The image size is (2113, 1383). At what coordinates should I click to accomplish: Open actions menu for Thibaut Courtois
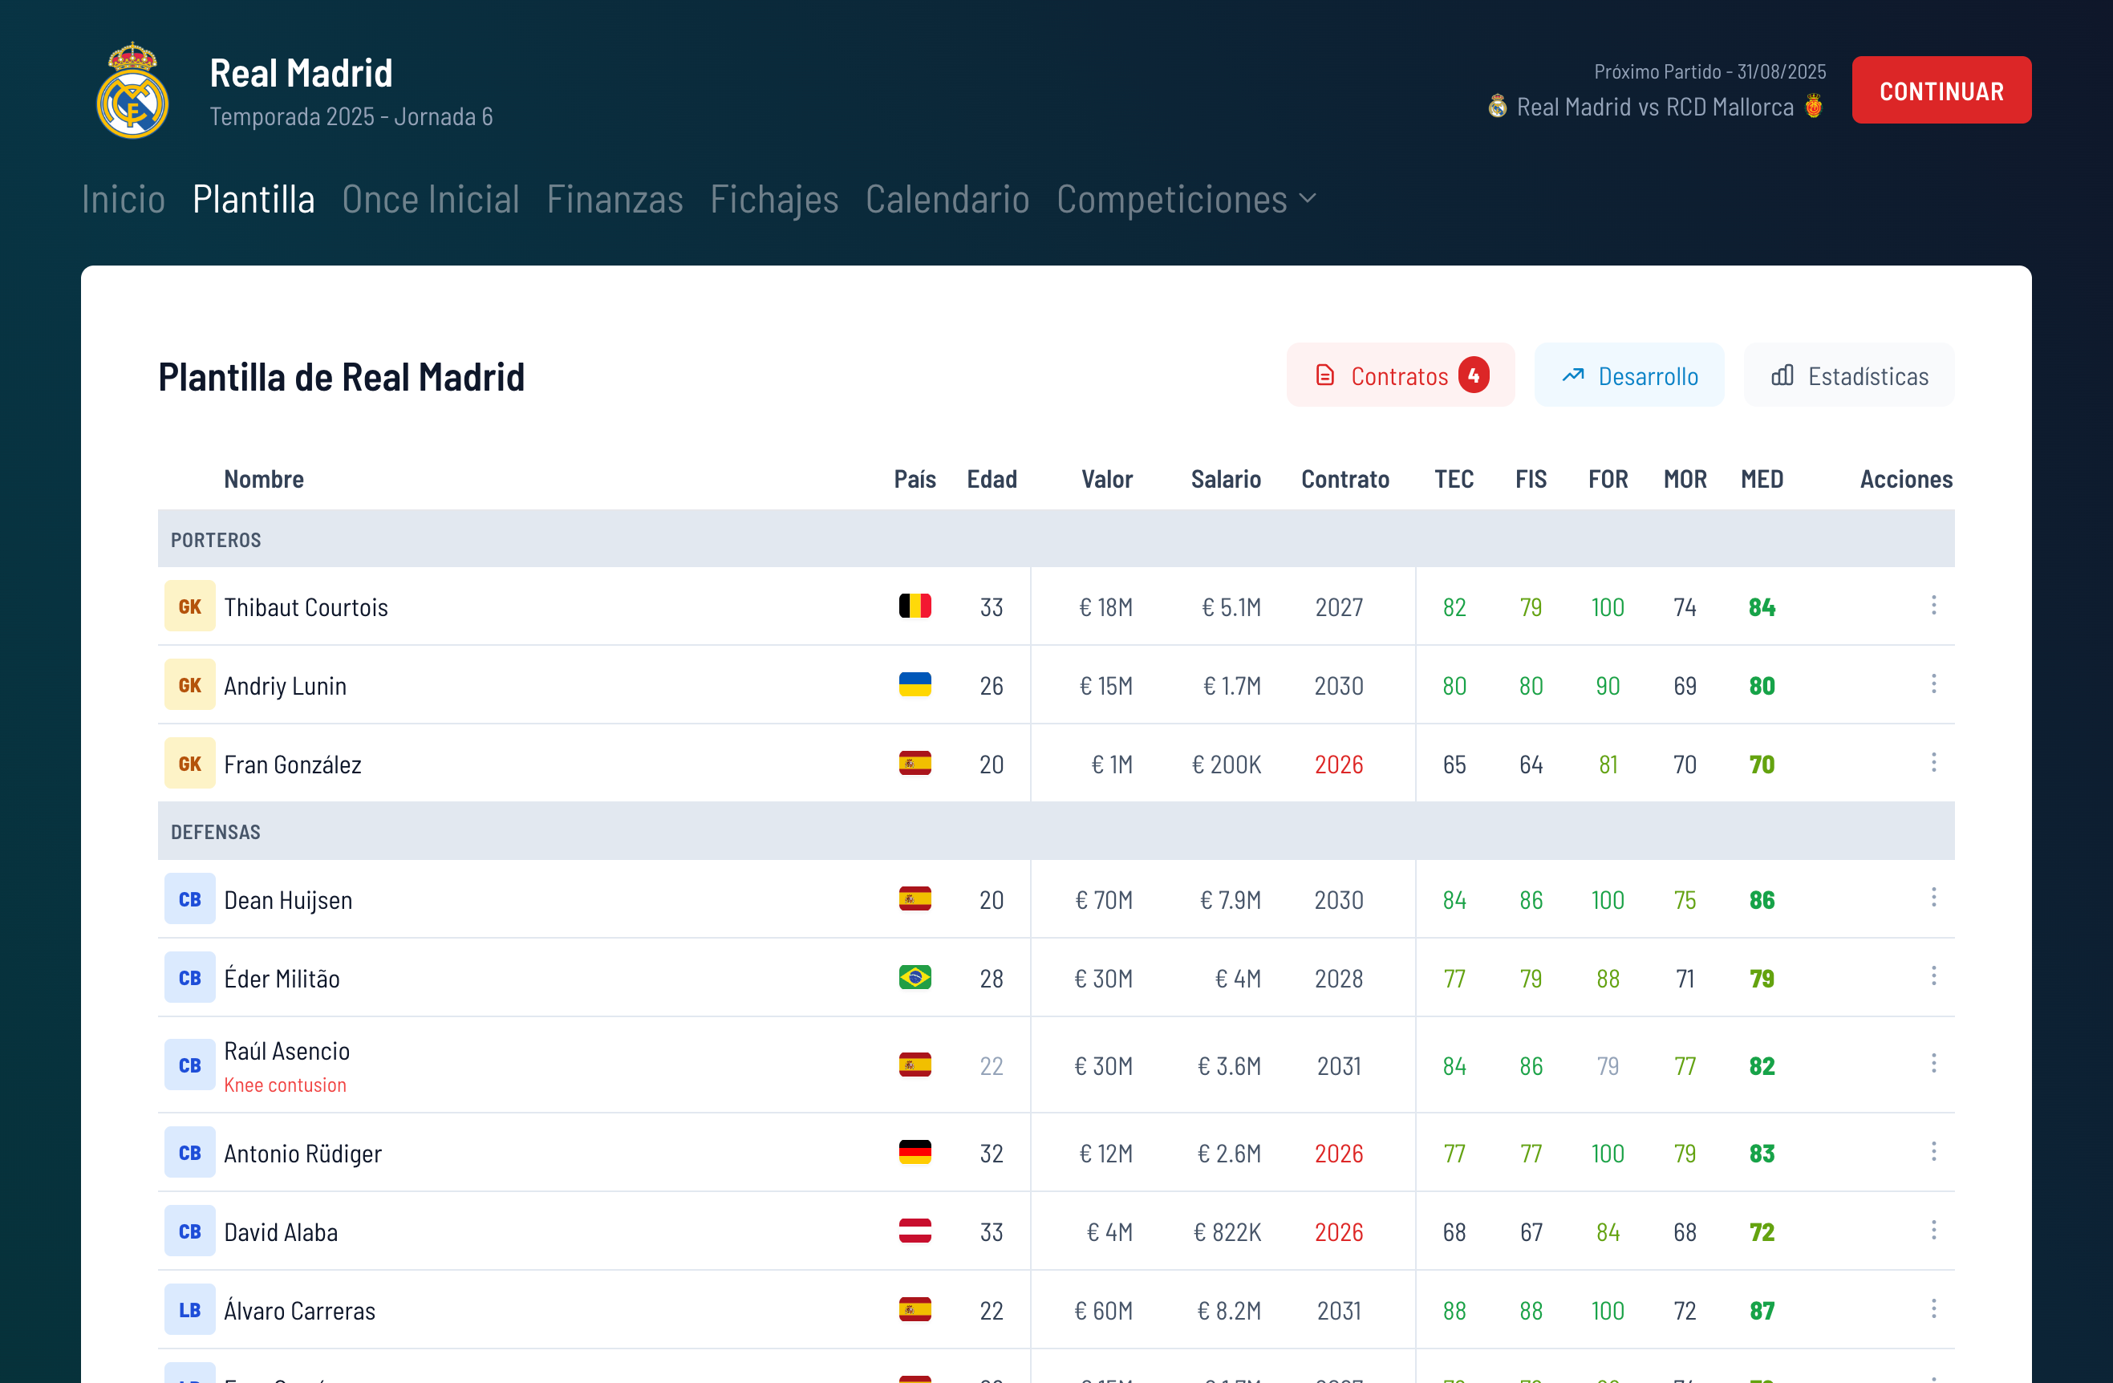tap(1933, 606)
